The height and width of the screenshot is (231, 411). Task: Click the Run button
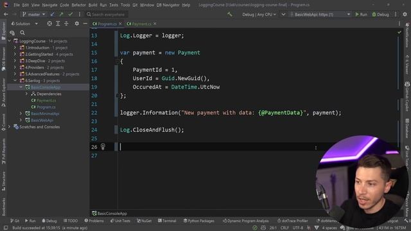coord(361,14)
